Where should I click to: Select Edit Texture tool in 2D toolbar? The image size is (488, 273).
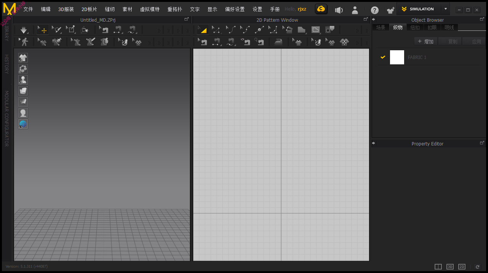[x=316, y=42]
